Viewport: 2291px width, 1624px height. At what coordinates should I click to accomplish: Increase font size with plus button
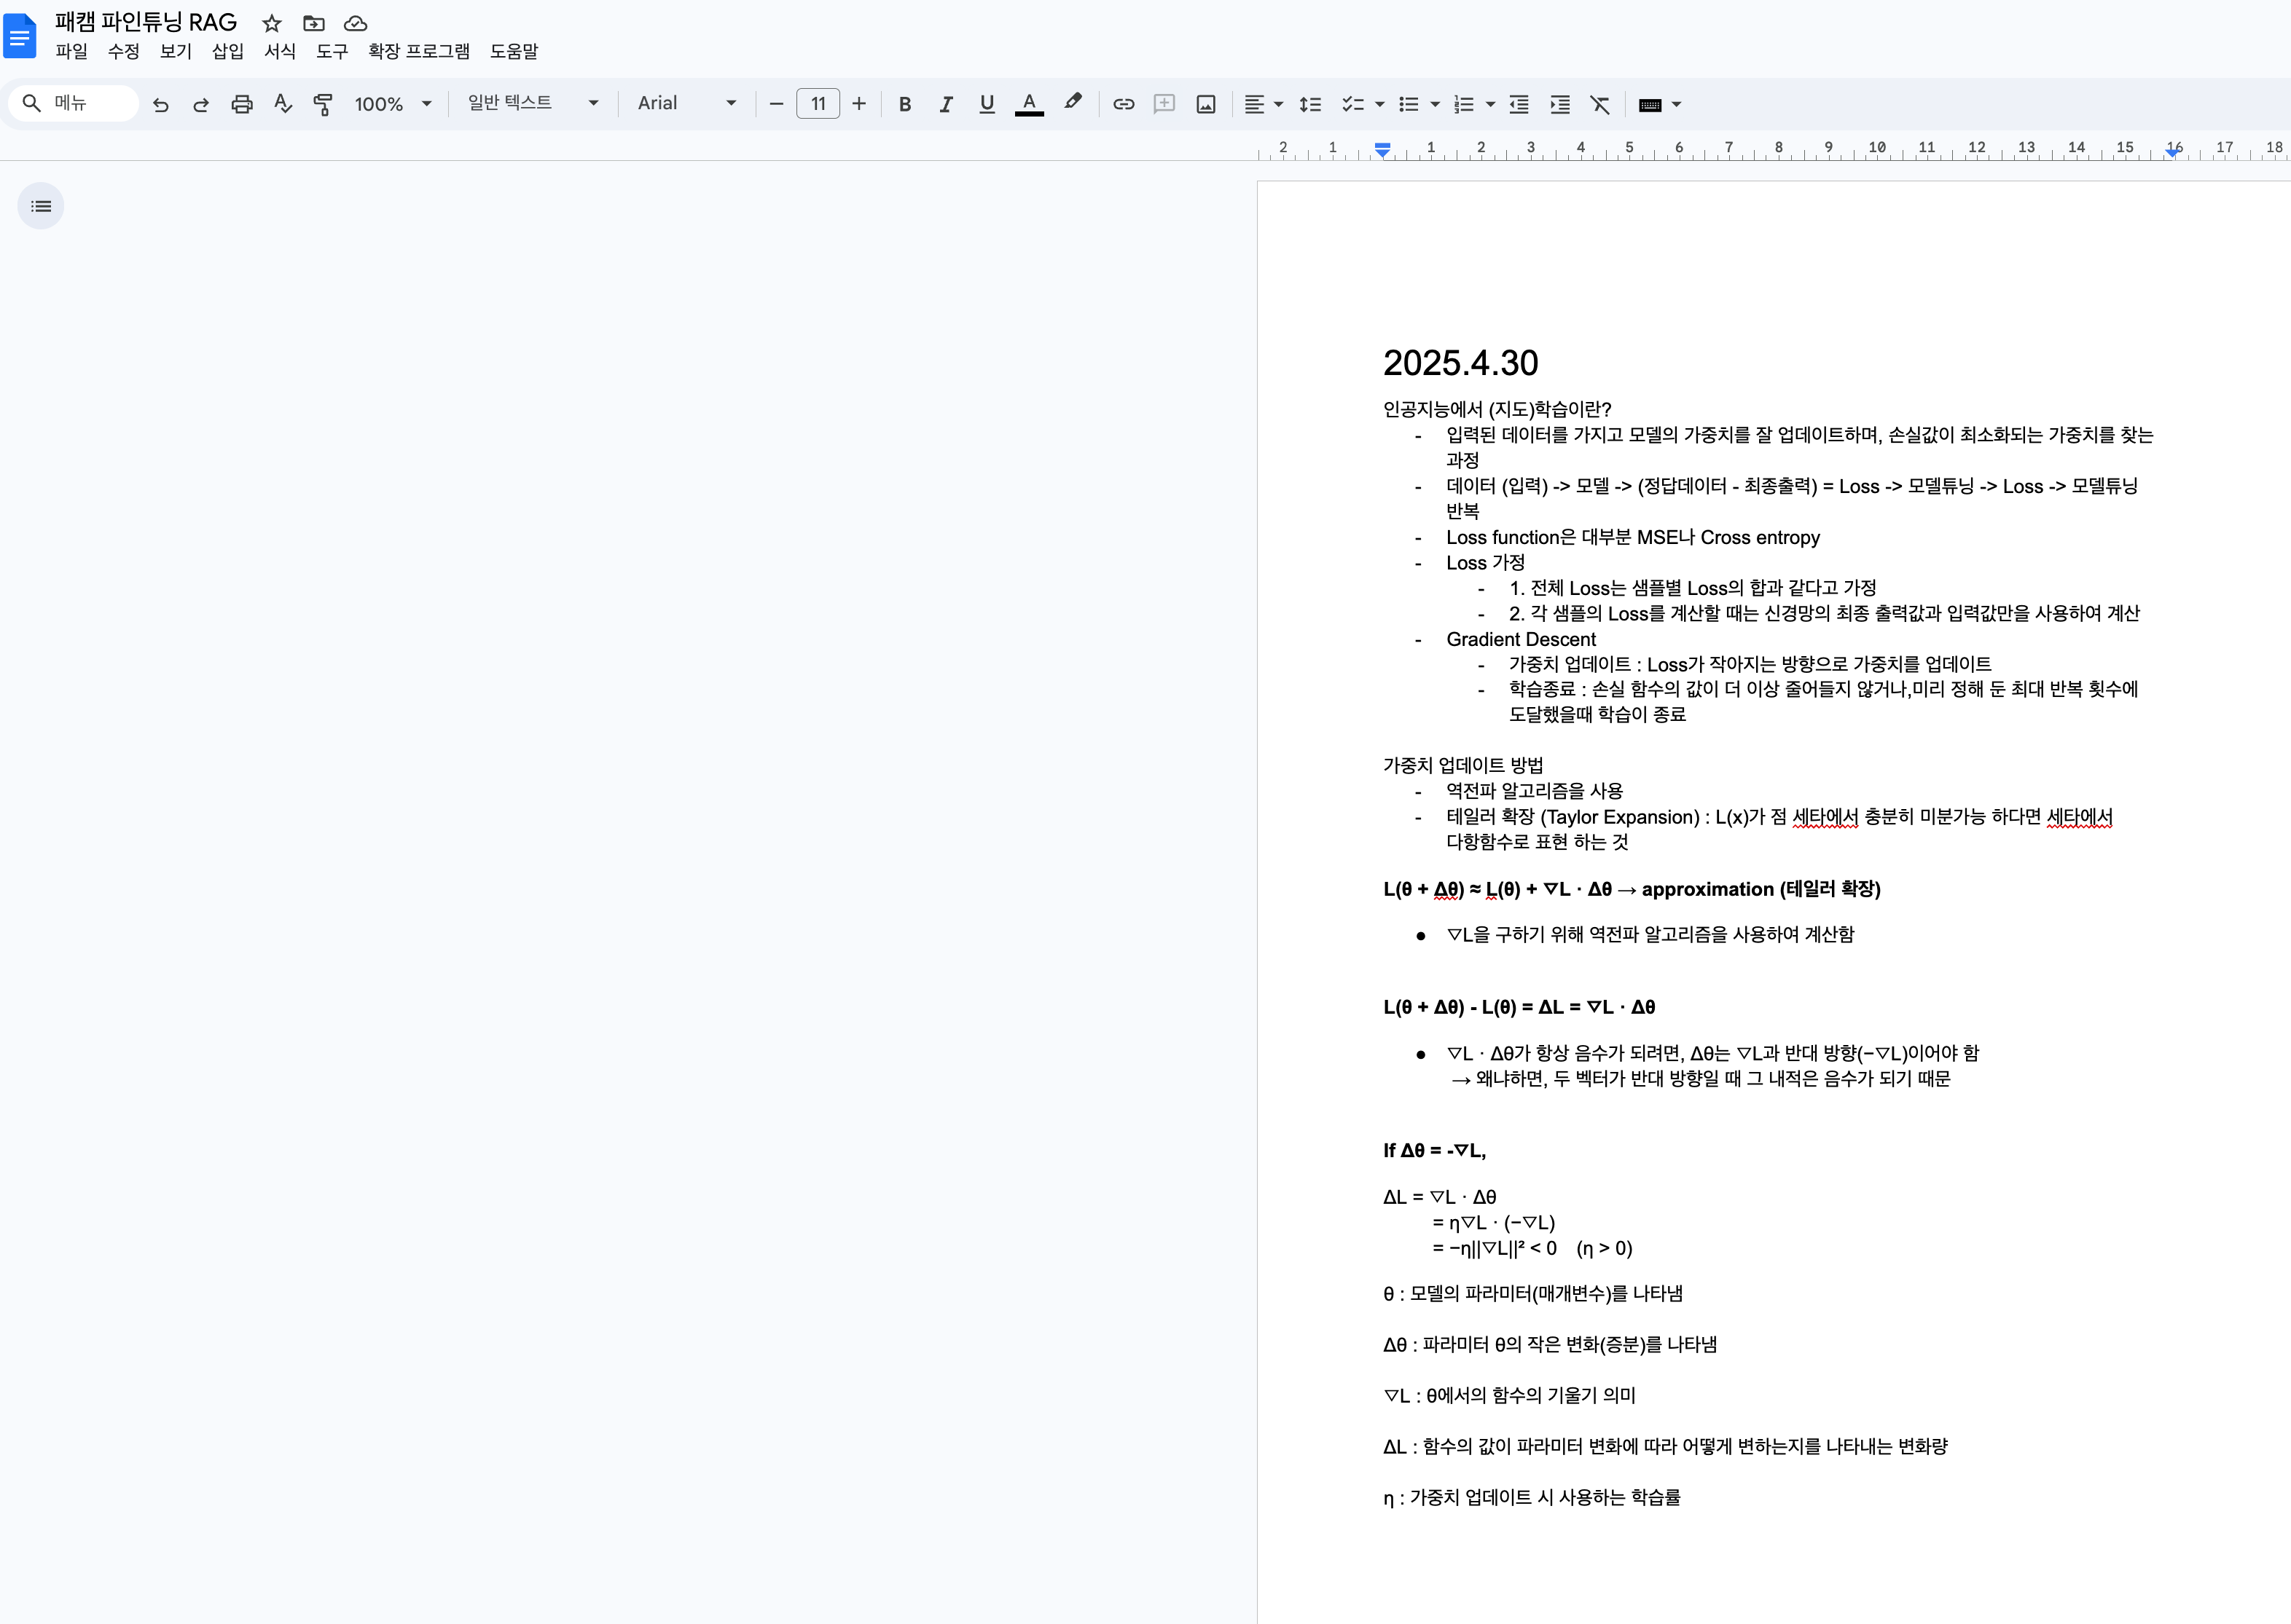pyautogui.click(x=858, y=104)
